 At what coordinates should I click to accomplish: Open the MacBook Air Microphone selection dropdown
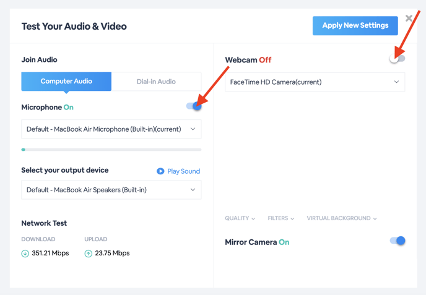(111, 129)
